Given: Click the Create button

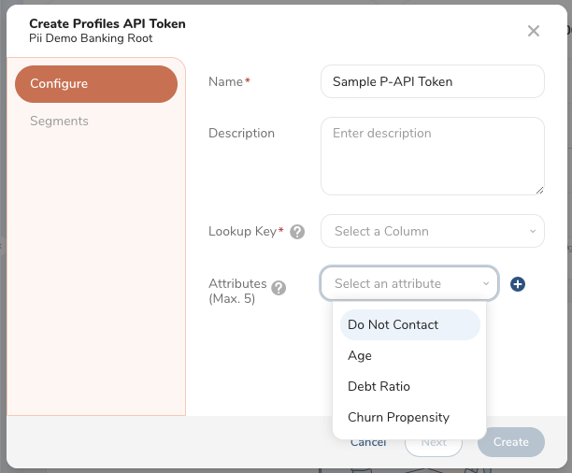Looking at the screenshot, I should tap(511, 442).
